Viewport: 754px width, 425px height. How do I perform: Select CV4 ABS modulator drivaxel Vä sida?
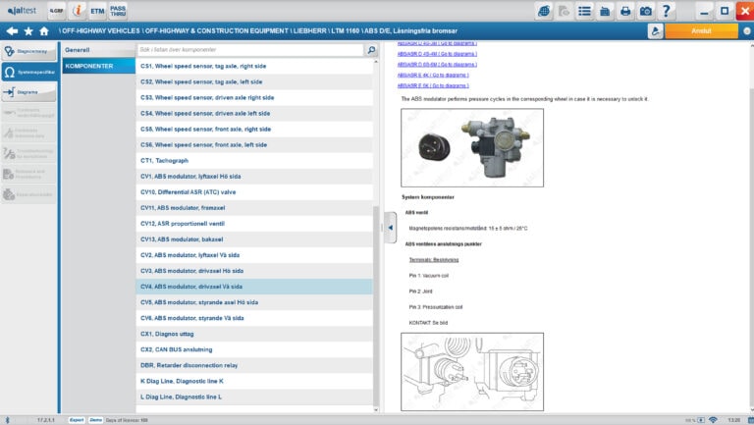tap(254, 287)
